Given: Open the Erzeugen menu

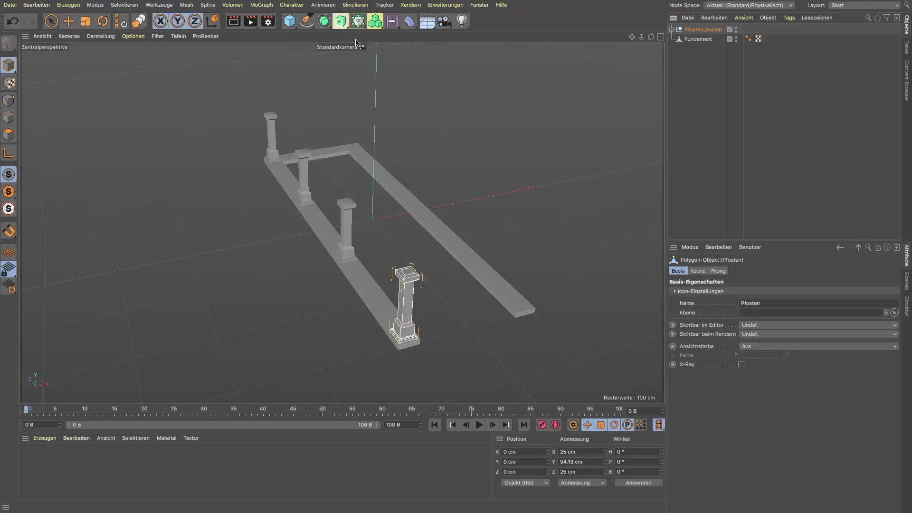Looking at the screenshot, I should click(68, 5).
